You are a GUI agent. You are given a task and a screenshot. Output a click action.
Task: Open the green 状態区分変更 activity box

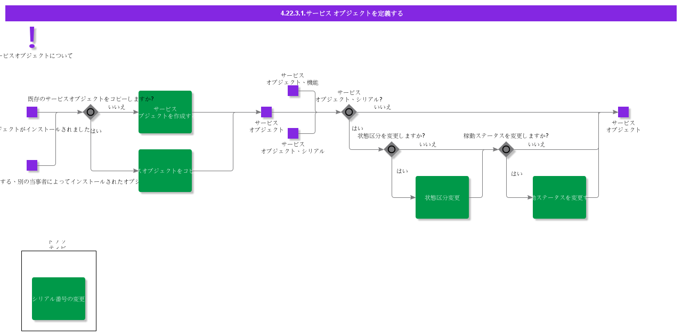[442, 197]
